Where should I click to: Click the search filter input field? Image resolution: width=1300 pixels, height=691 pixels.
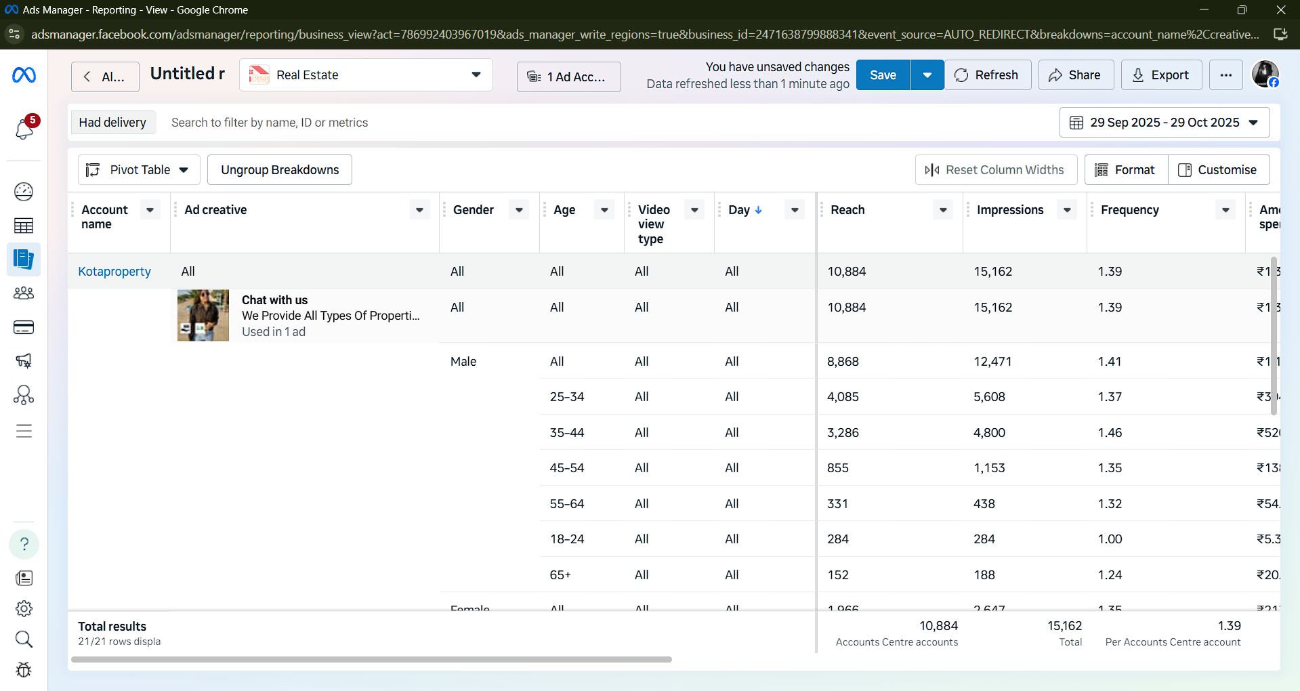pos(270,123)
